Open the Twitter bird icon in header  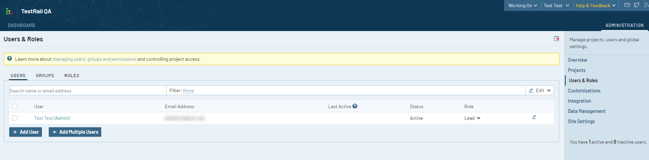[x=636, y=5]
